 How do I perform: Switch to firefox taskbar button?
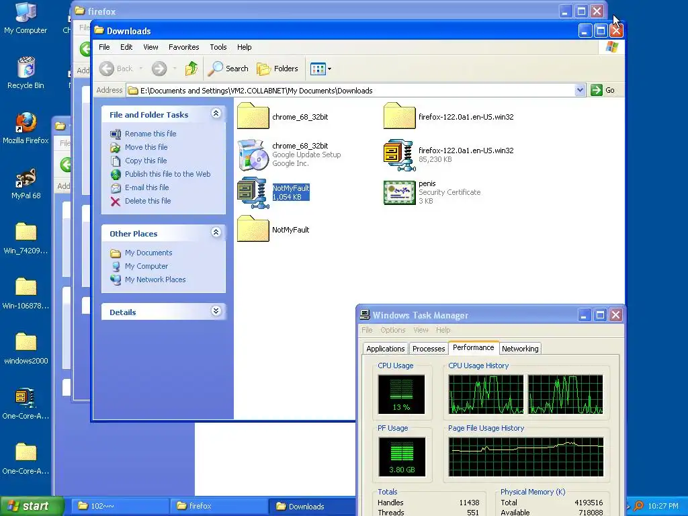click(218, 507)
